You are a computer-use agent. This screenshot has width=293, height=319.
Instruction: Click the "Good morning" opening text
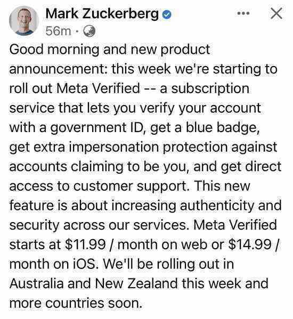click(x=54, y=50)
